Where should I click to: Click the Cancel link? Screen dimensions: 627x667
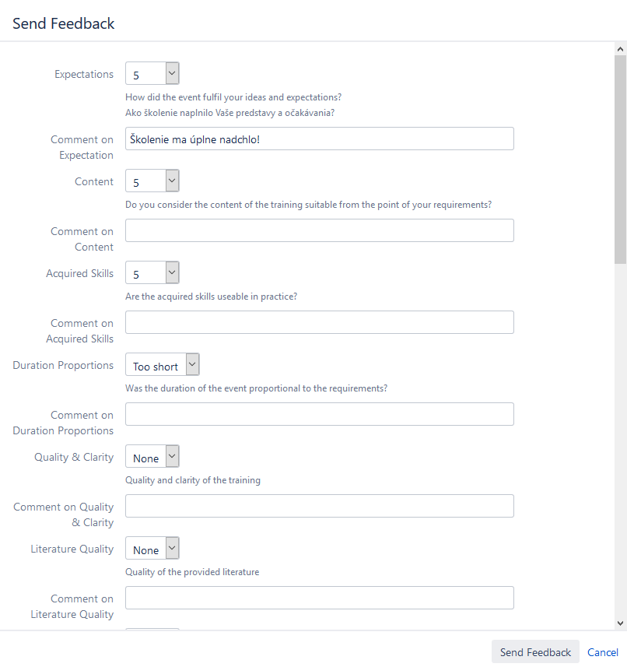click(x=603, y=651)
